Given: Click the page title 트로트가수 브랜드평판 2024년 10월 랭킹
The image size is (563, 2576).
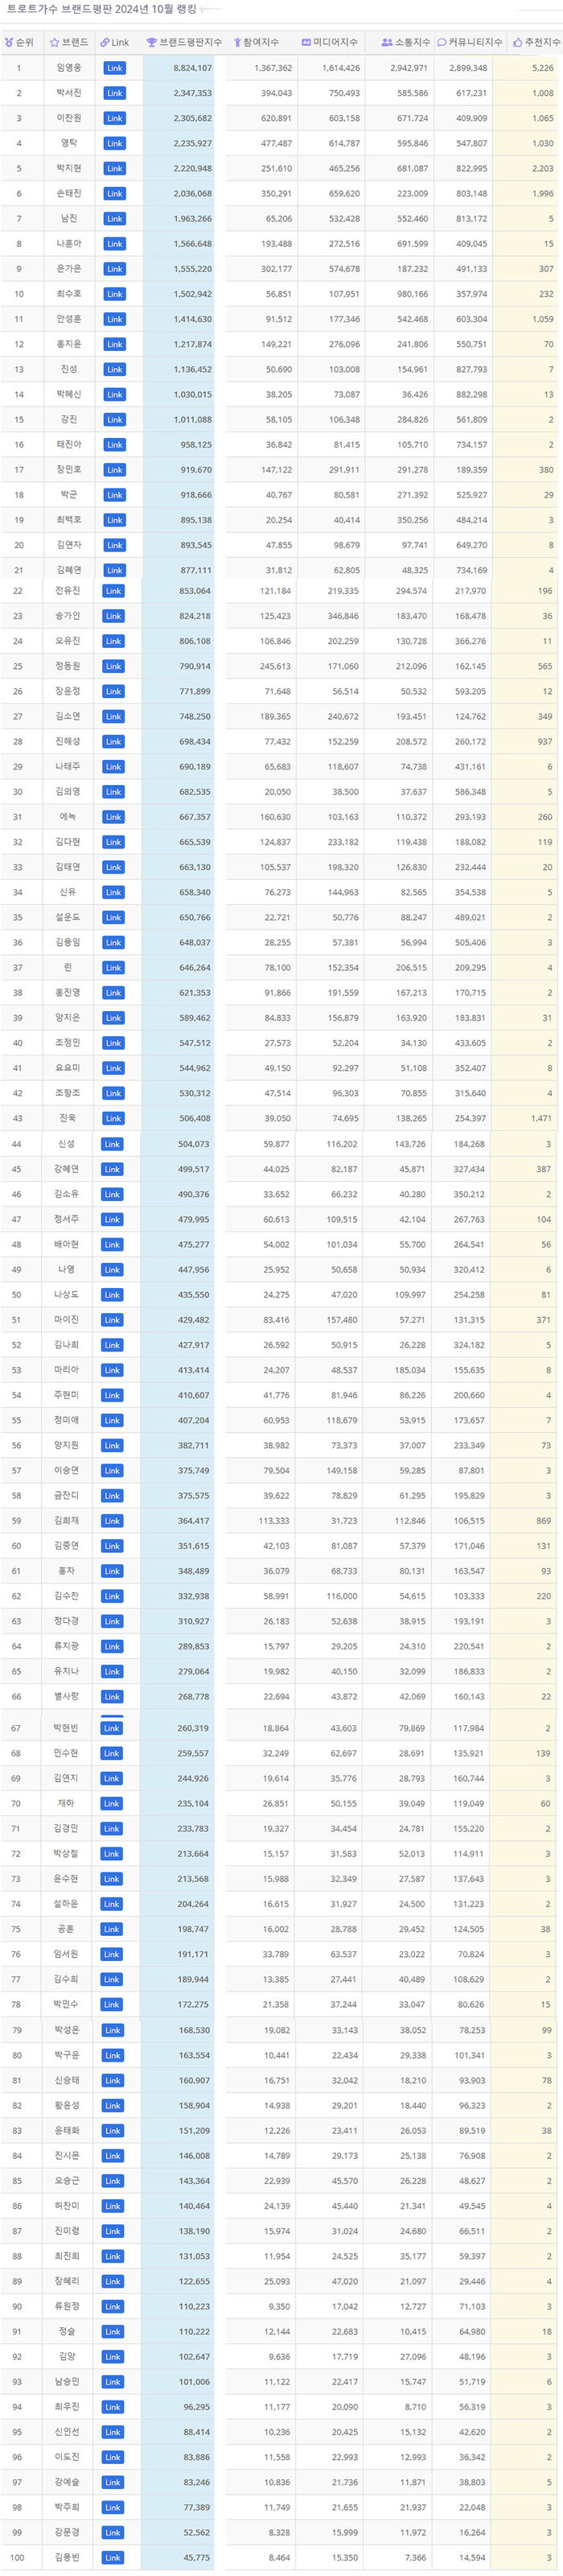Looking at the screenshot, I should click(101, 9).
